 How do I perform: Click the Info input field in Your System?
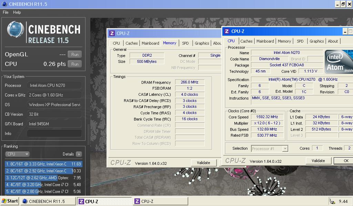click(54, 133)
